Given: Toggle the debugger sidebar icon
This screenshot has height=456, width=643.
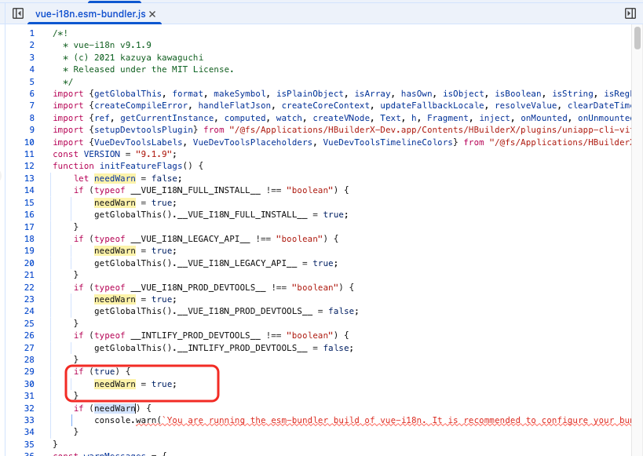Looking at the screenshot, I should [x=630, y=13].
